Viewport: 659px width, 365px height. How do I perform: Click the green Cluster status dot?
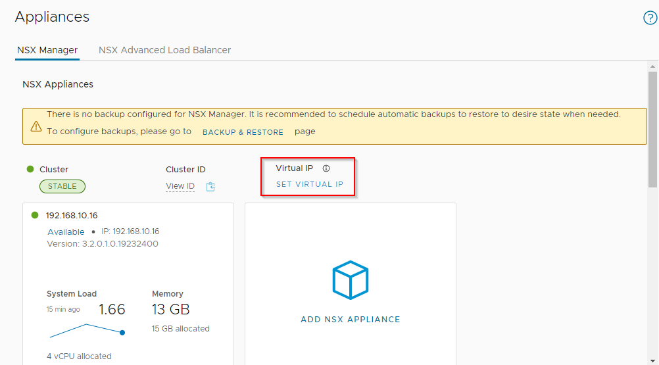(30, 169)
